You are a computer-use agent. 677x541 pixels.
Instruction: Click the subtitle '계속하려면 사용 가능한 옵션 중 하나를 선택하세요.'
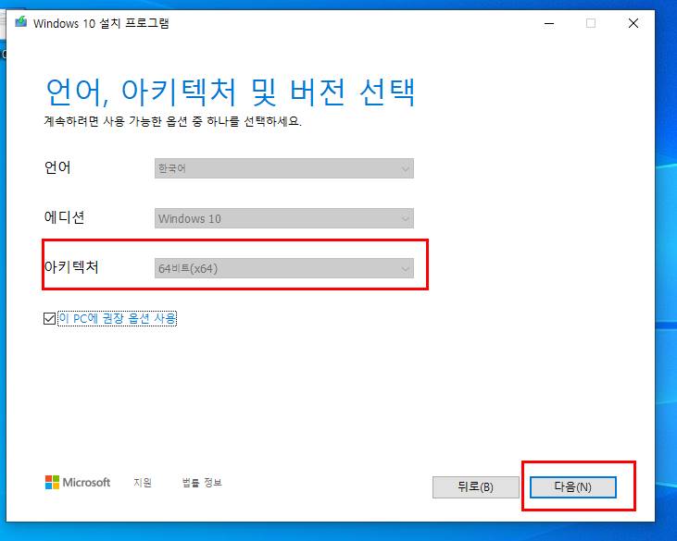pyautogui.click(x=172, y=121)
